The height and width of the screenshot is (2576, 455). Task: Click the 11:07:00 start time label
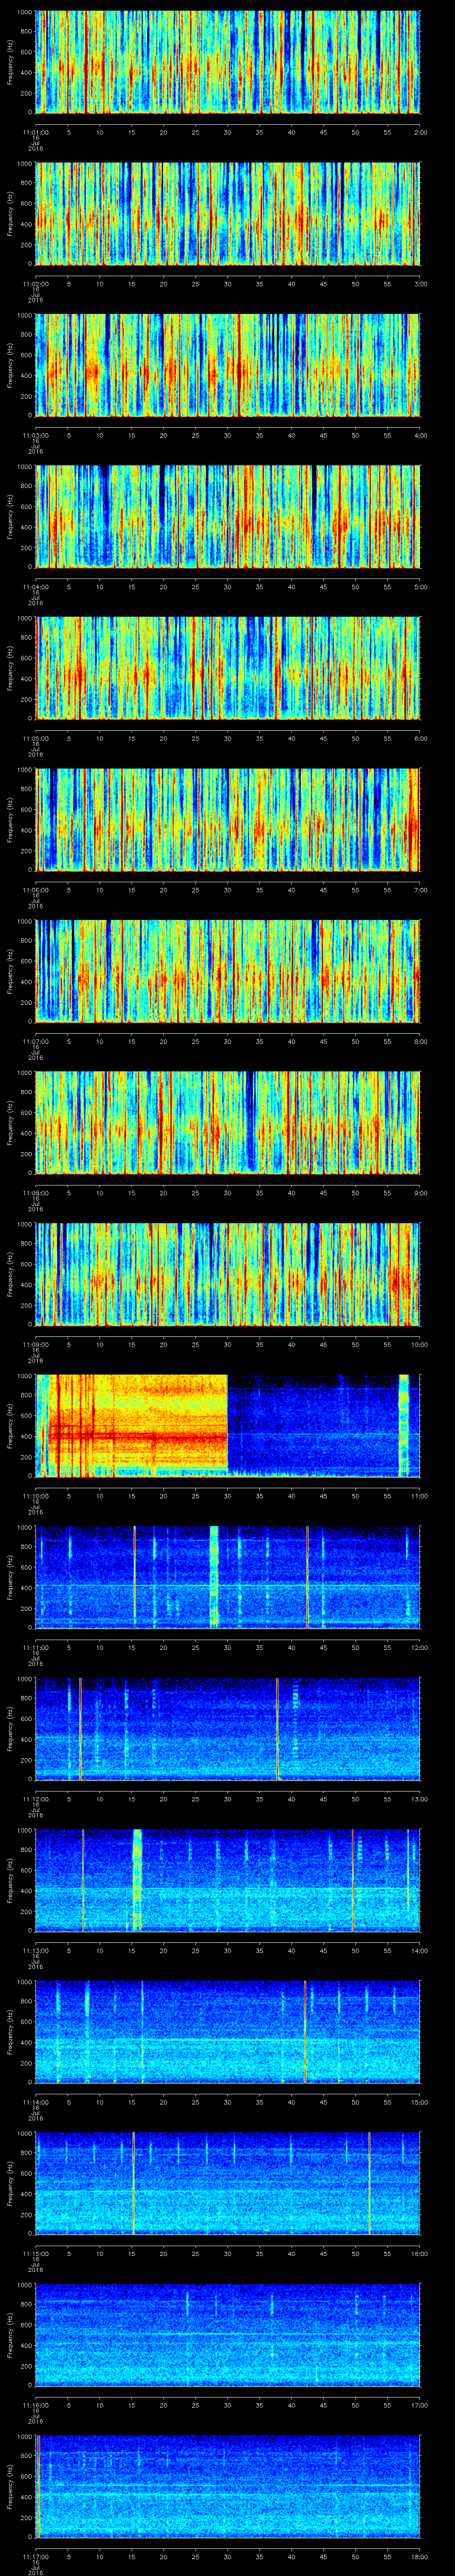pos(35,1041)
